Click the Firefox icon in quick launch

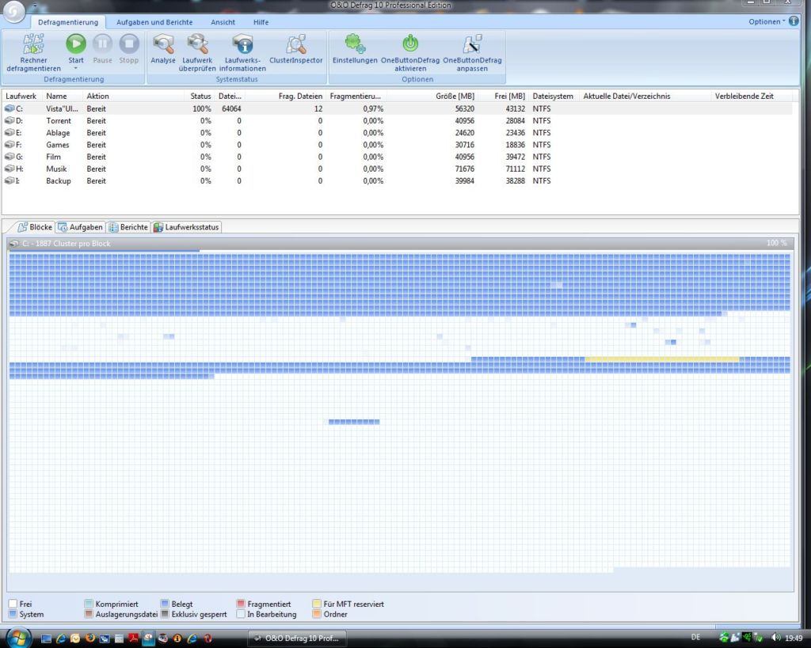click(90, 639)
